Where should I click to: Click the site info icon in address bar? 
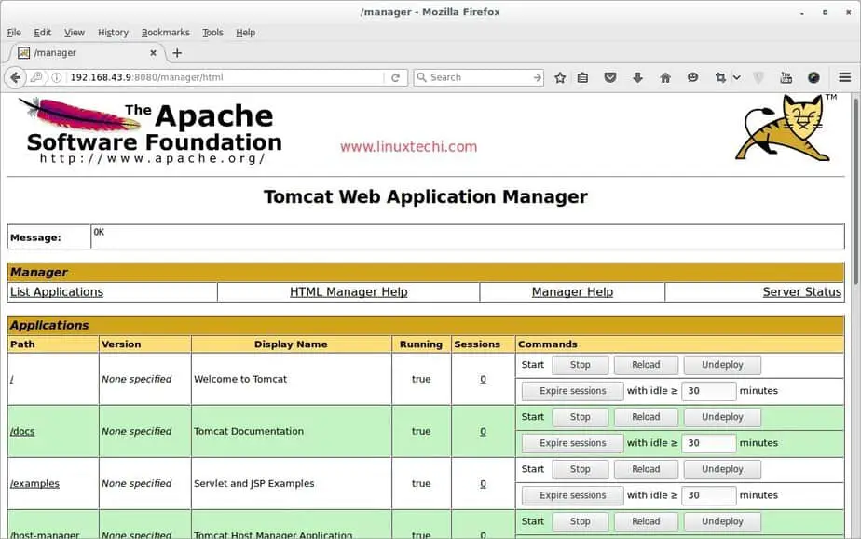pyautogui.click(x=56, y=77)
